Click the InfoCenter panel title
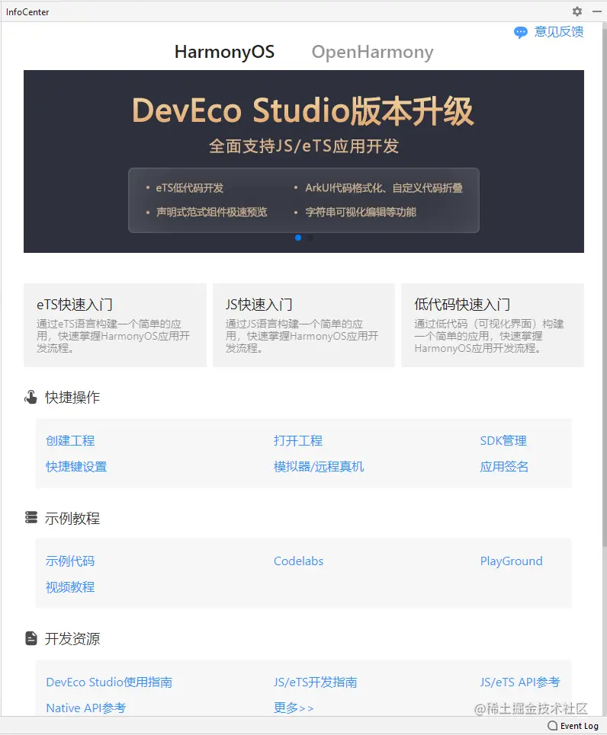The image size is (607, 735). 27,11
